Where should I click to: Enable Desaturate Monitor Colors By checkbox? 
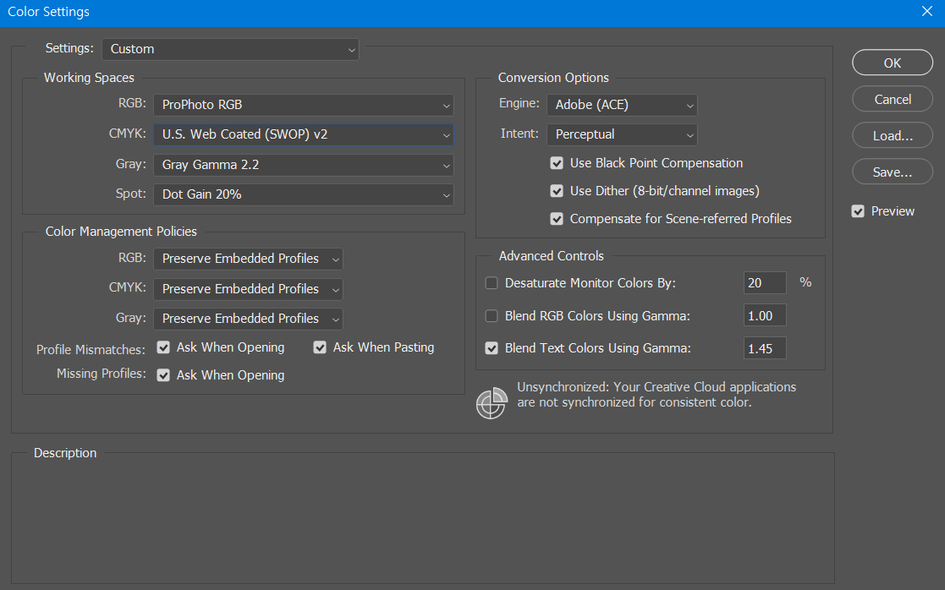492,283
